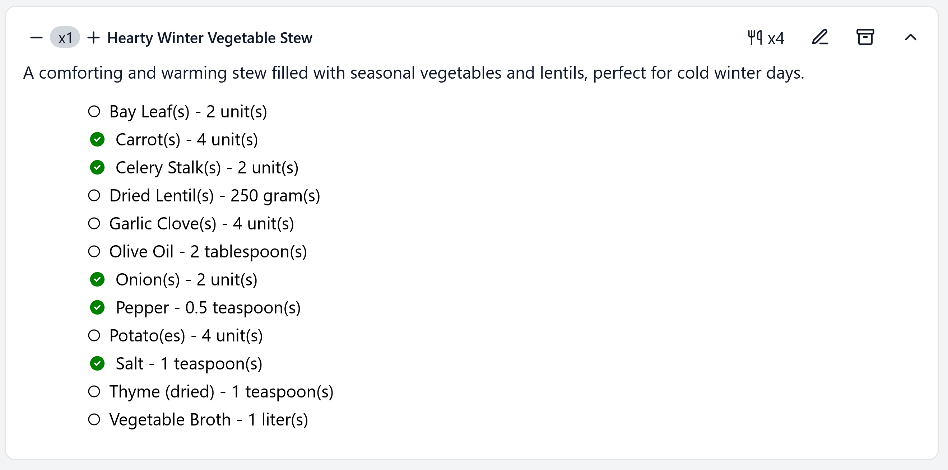Check the Bay Leaf(s) ingredient circle
Screen dimensions: 948x470
(94, 112)
